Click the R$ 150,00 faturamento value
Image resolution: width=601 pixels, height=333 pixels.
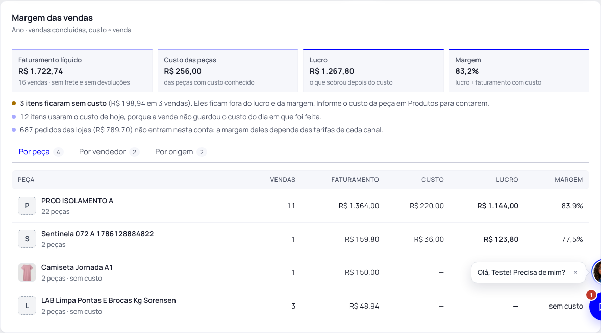pos(362,272)
